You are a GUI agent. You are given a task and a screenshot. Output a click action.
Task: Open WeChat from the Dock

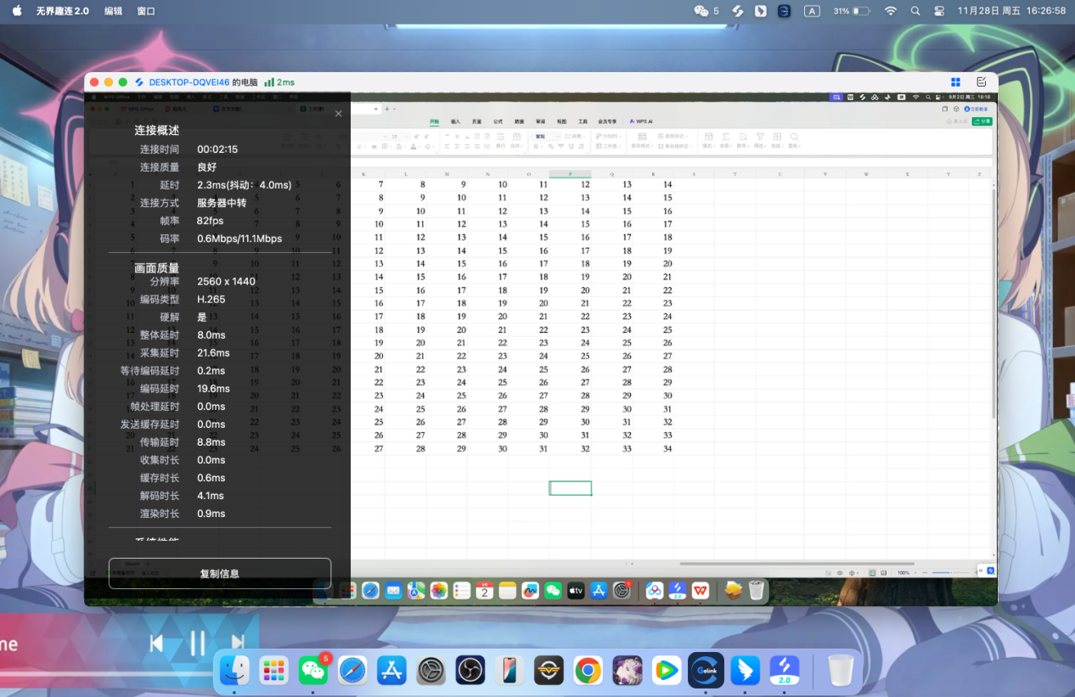(313, 671)
